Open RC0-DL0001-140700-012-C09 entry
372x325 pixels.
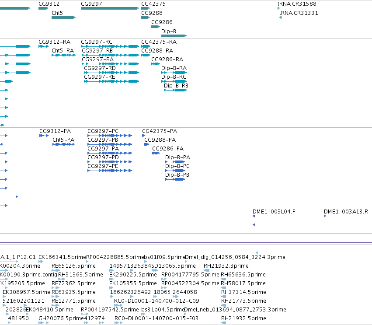click(156, 301)
